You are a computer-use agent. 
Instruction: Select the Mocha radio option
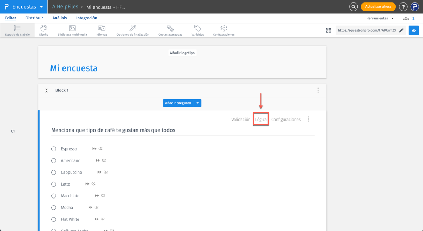(54, 208)
